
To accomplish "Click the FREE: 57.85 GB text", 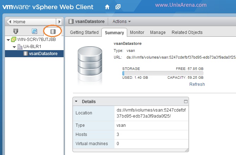I will pos(190,69).
